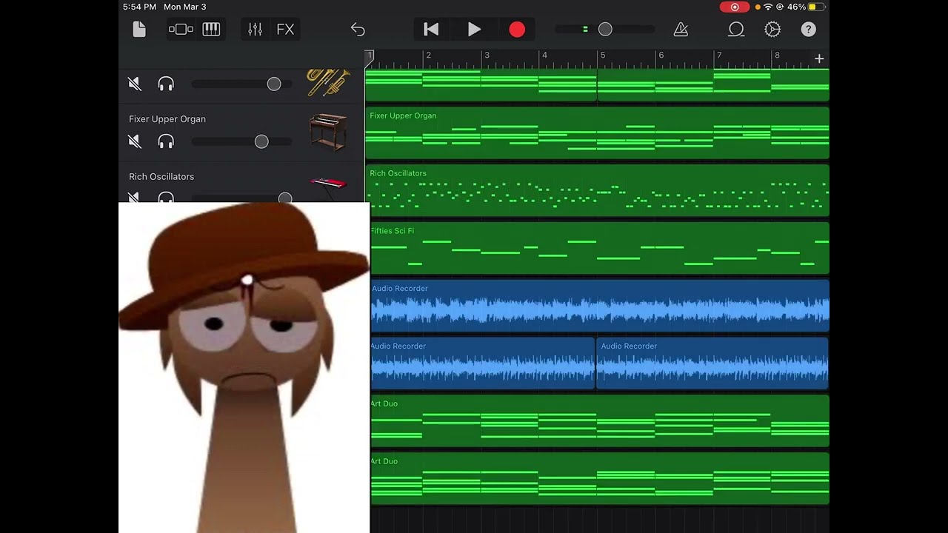Image resolution: width=948 pixels, height=533 pixels.
Task: Open the FX panel
Action: pos(285,30)
